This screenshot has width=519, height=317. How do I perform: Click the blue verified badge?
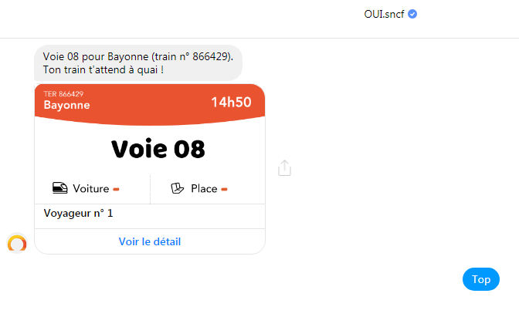[412, 14]
